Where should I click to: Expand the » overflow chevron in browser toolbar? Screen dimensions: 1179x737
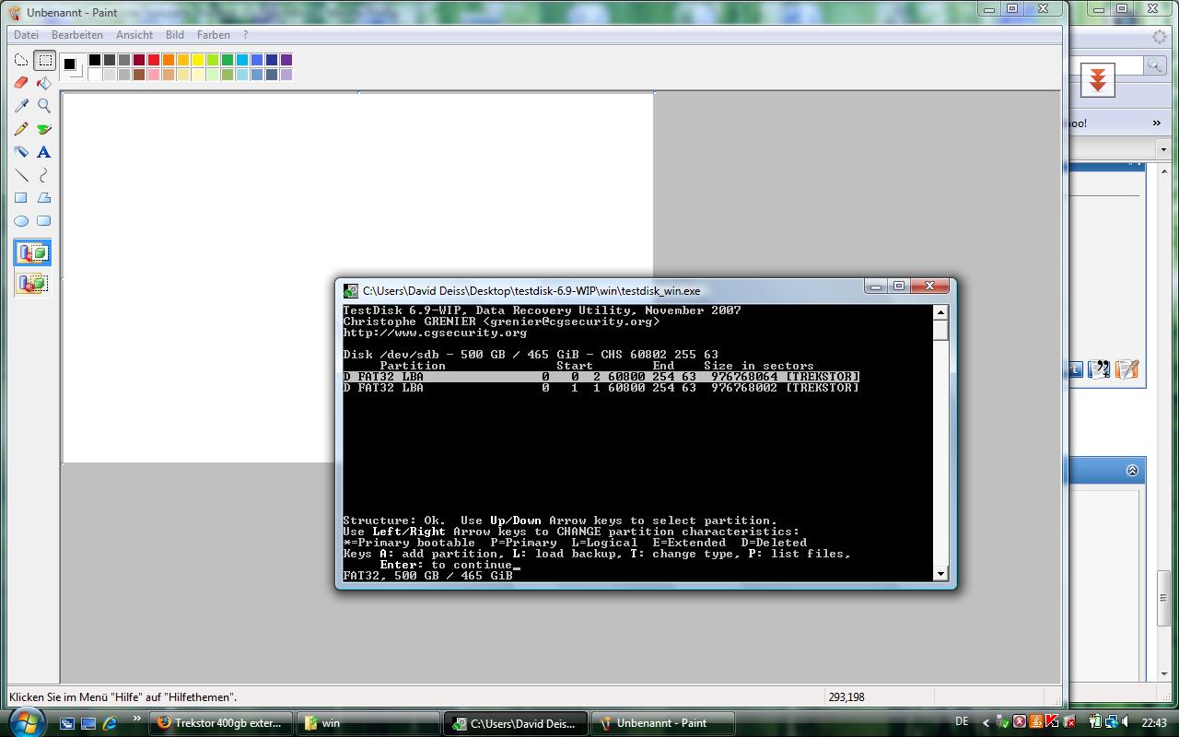1157,123
